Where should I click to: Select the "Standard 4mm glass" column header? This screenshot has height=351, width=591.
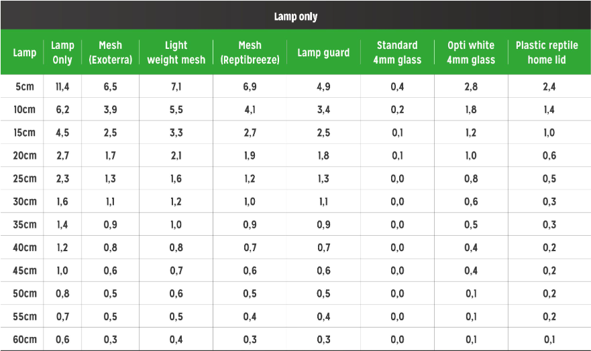[397, 53]
